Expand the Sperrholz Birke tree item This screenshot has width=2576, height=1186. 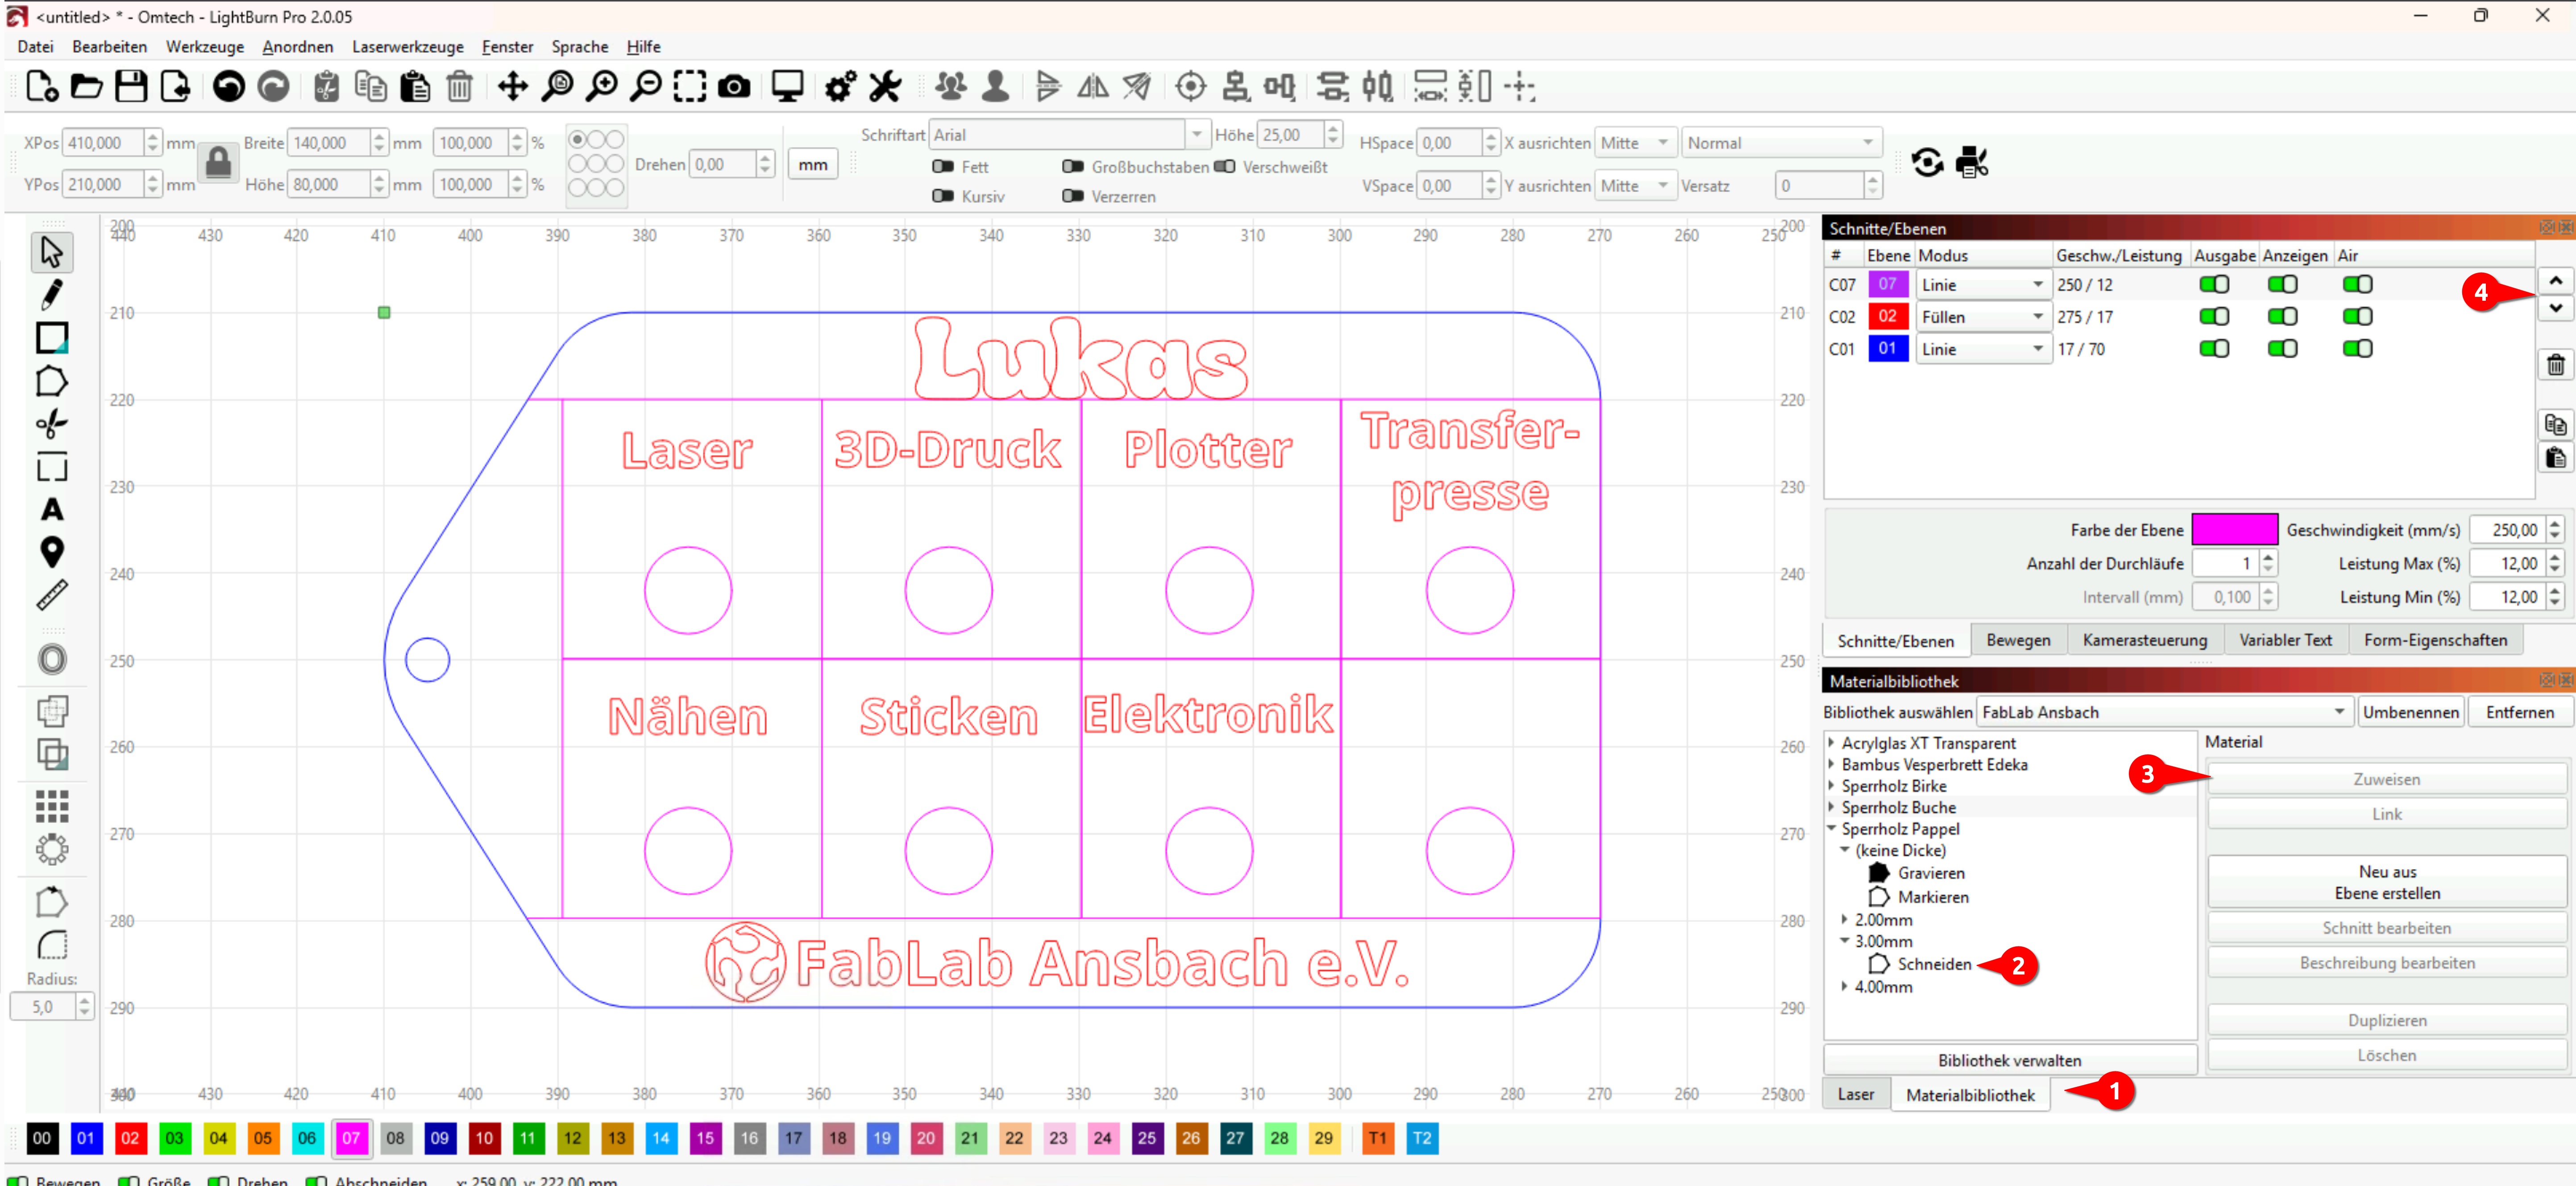[x=1831, y=786]
